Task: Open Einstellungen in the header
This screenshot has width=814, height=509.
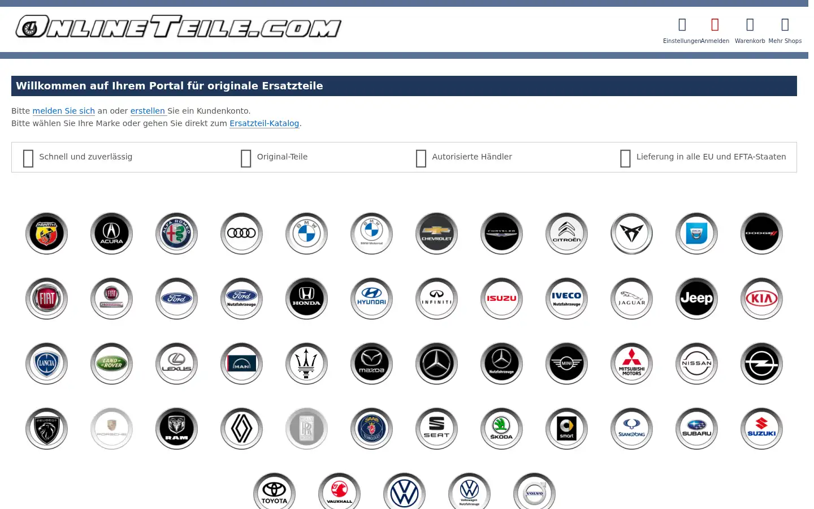Action: pyautogui.click(x=682, y=31)
